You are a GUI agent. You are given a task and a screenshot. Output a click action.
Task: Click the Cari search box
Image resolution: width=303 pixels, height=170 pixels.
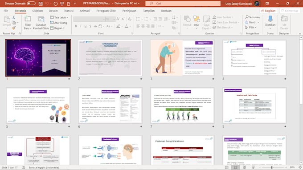pyautogui.click(x=183, y=4)
